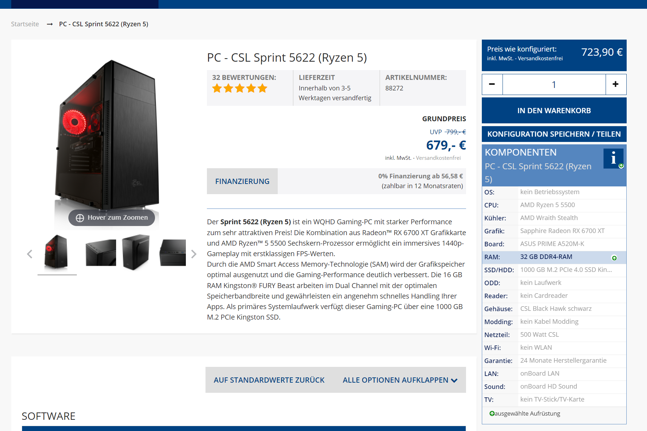Expand all options via Alle Optionen aufklappen
The height and width of the screenshot is (431, 647).
pyautogui.click(x=400, y=380)
